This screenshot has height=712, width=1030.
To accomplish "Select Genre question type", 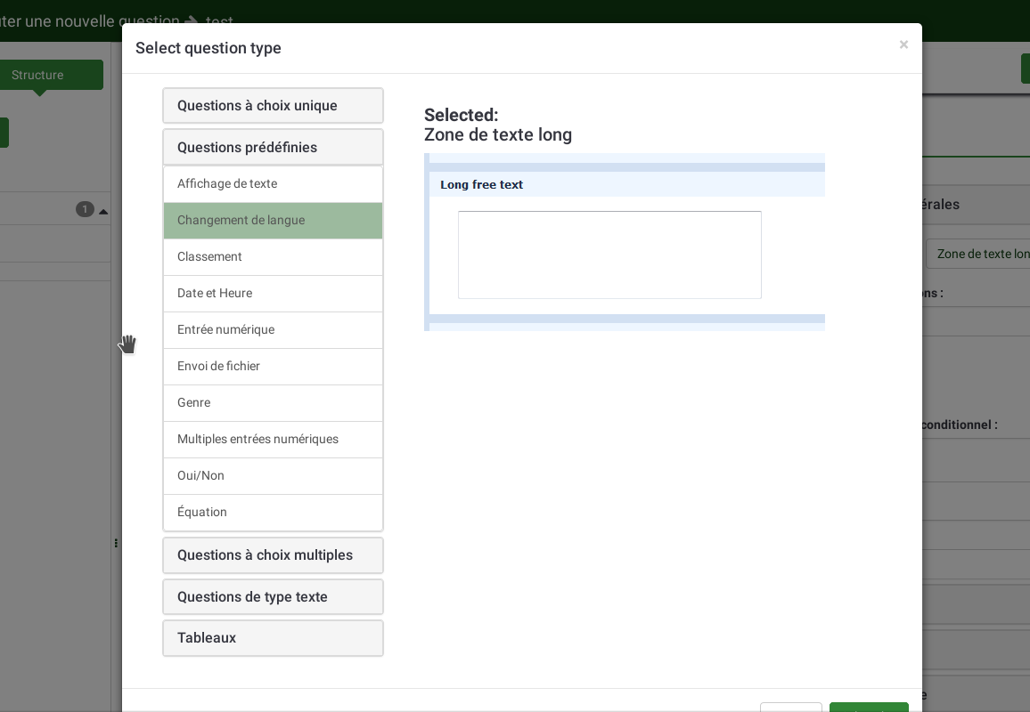I will [x=273, y=403].
